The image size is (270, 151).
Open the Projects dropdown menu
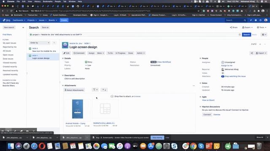coord(32,20)
